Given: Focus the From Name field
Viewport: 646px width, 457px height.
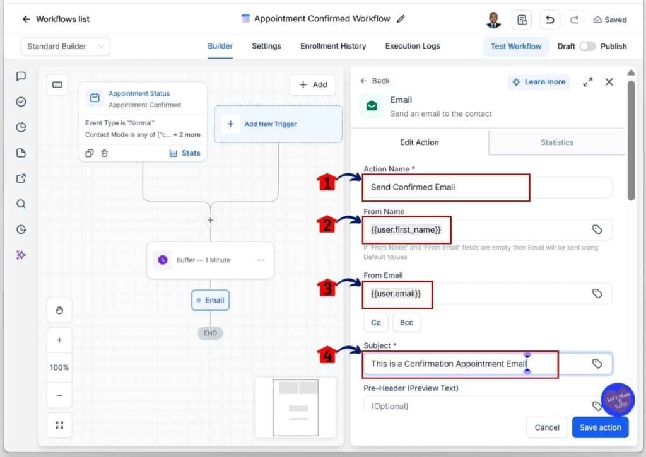Looking at the screenshot, I should (x=488, y=229).
